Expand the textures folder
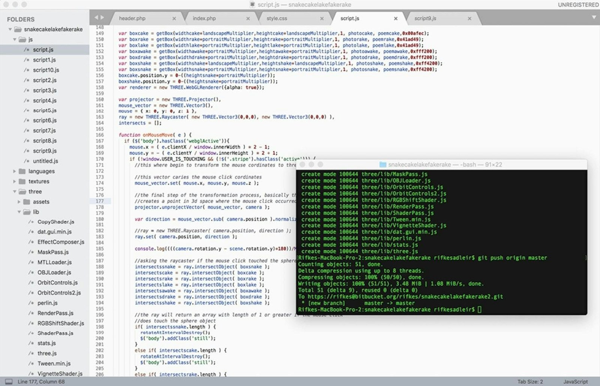Screen dimensions: 600x386 pos(15,181)
